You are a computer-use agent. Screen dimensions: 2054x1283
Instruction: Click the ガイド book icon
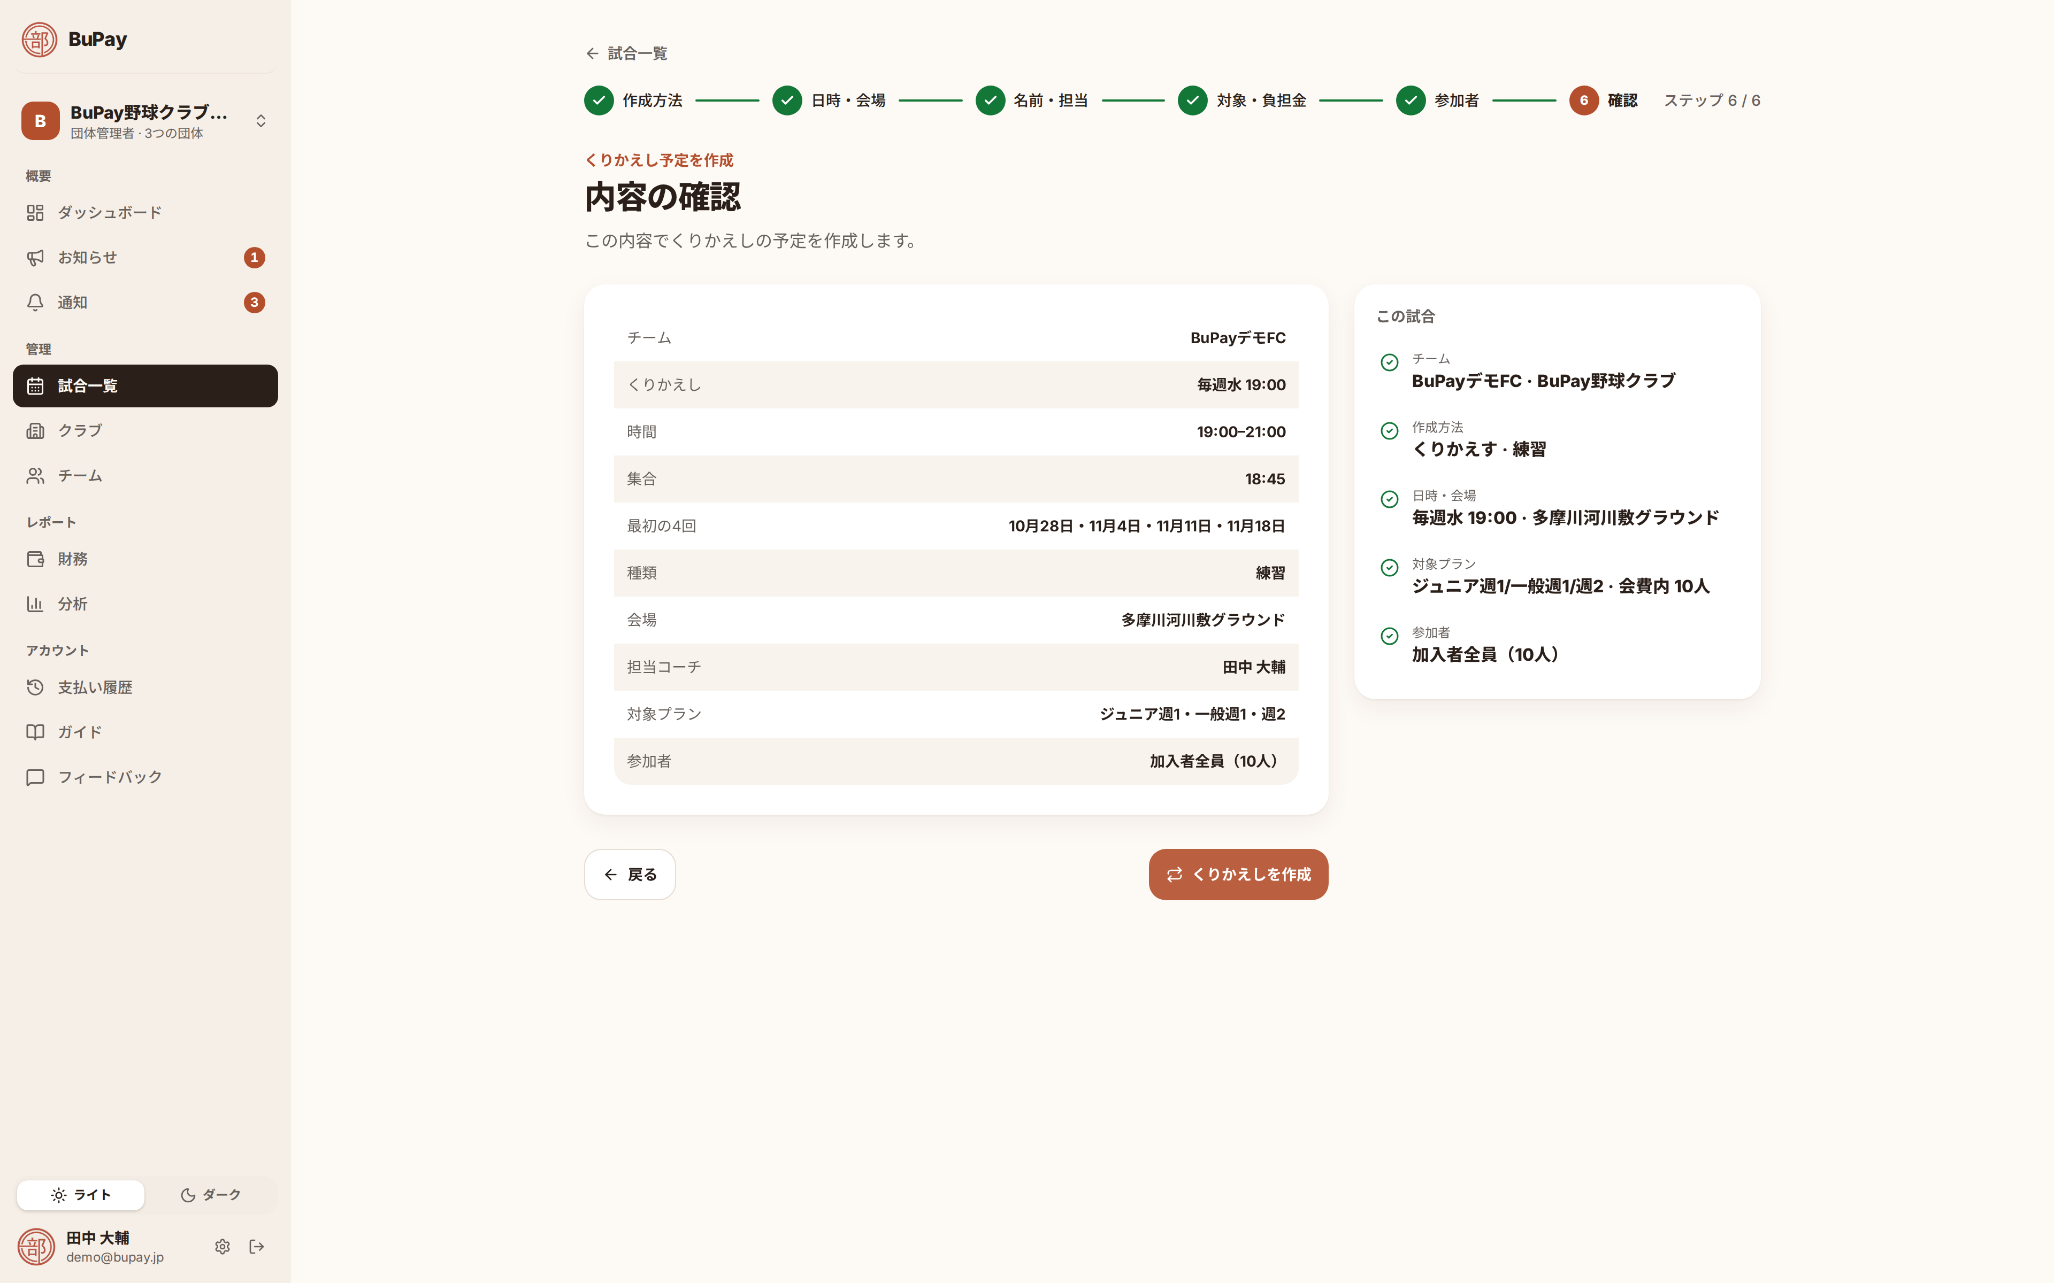(35, 731)
